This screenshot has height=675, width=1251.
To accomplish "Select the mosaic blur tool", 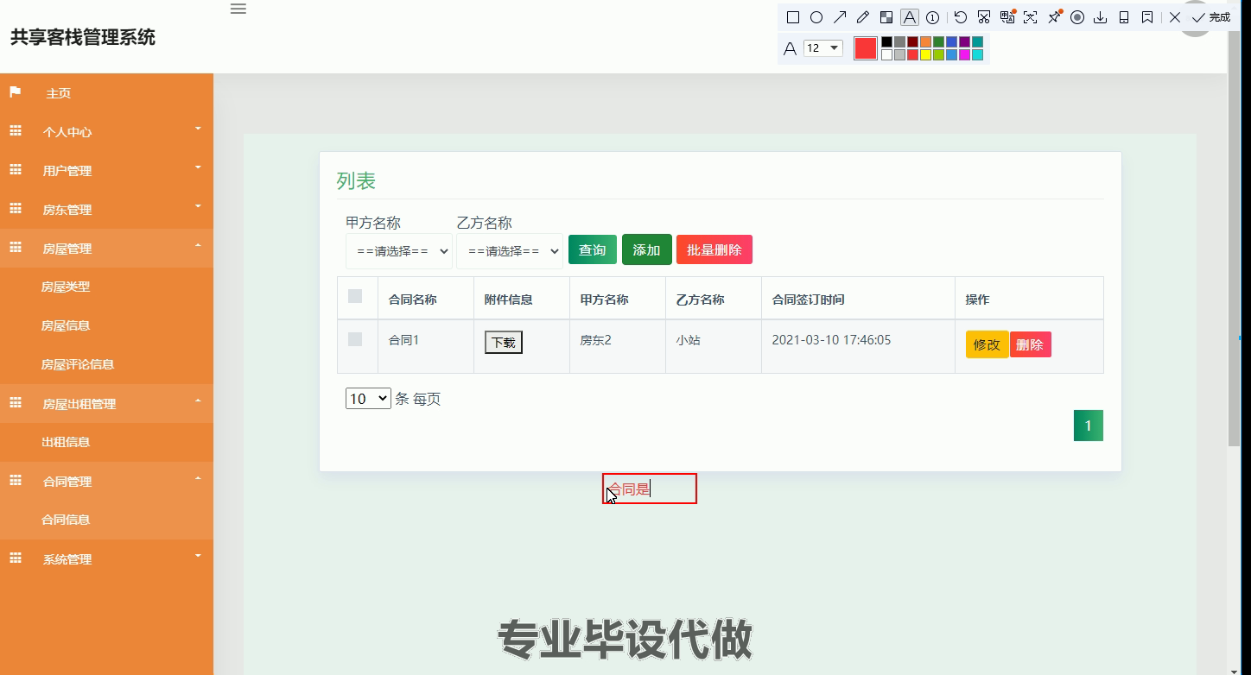I will pyautogui.click(x=886, y=17).
